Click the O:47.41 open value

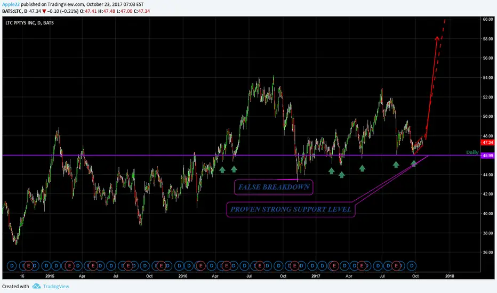(88, 11)
